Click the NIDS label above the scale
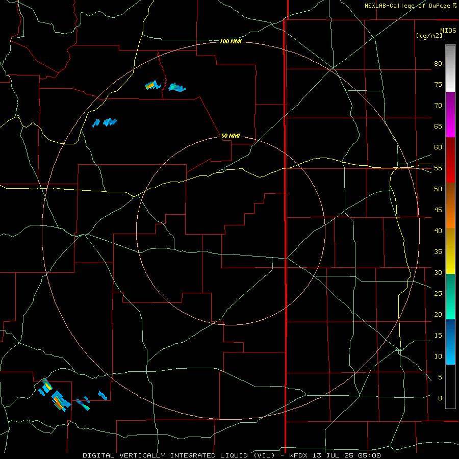The width and height of the screenshot is (459, 459). (448, 30)
